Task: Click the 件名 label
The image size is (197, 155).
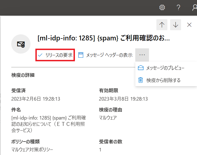Action: (16, 110)
